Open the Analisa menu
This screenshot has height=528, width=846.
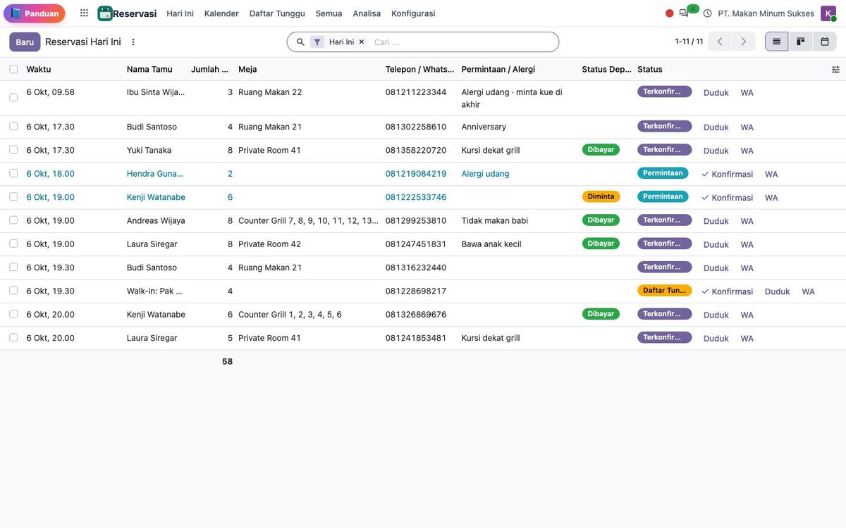[x=367, y=13]
